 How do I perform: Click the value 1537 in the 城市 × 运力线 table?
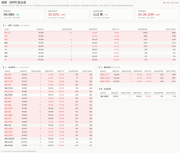145,46
